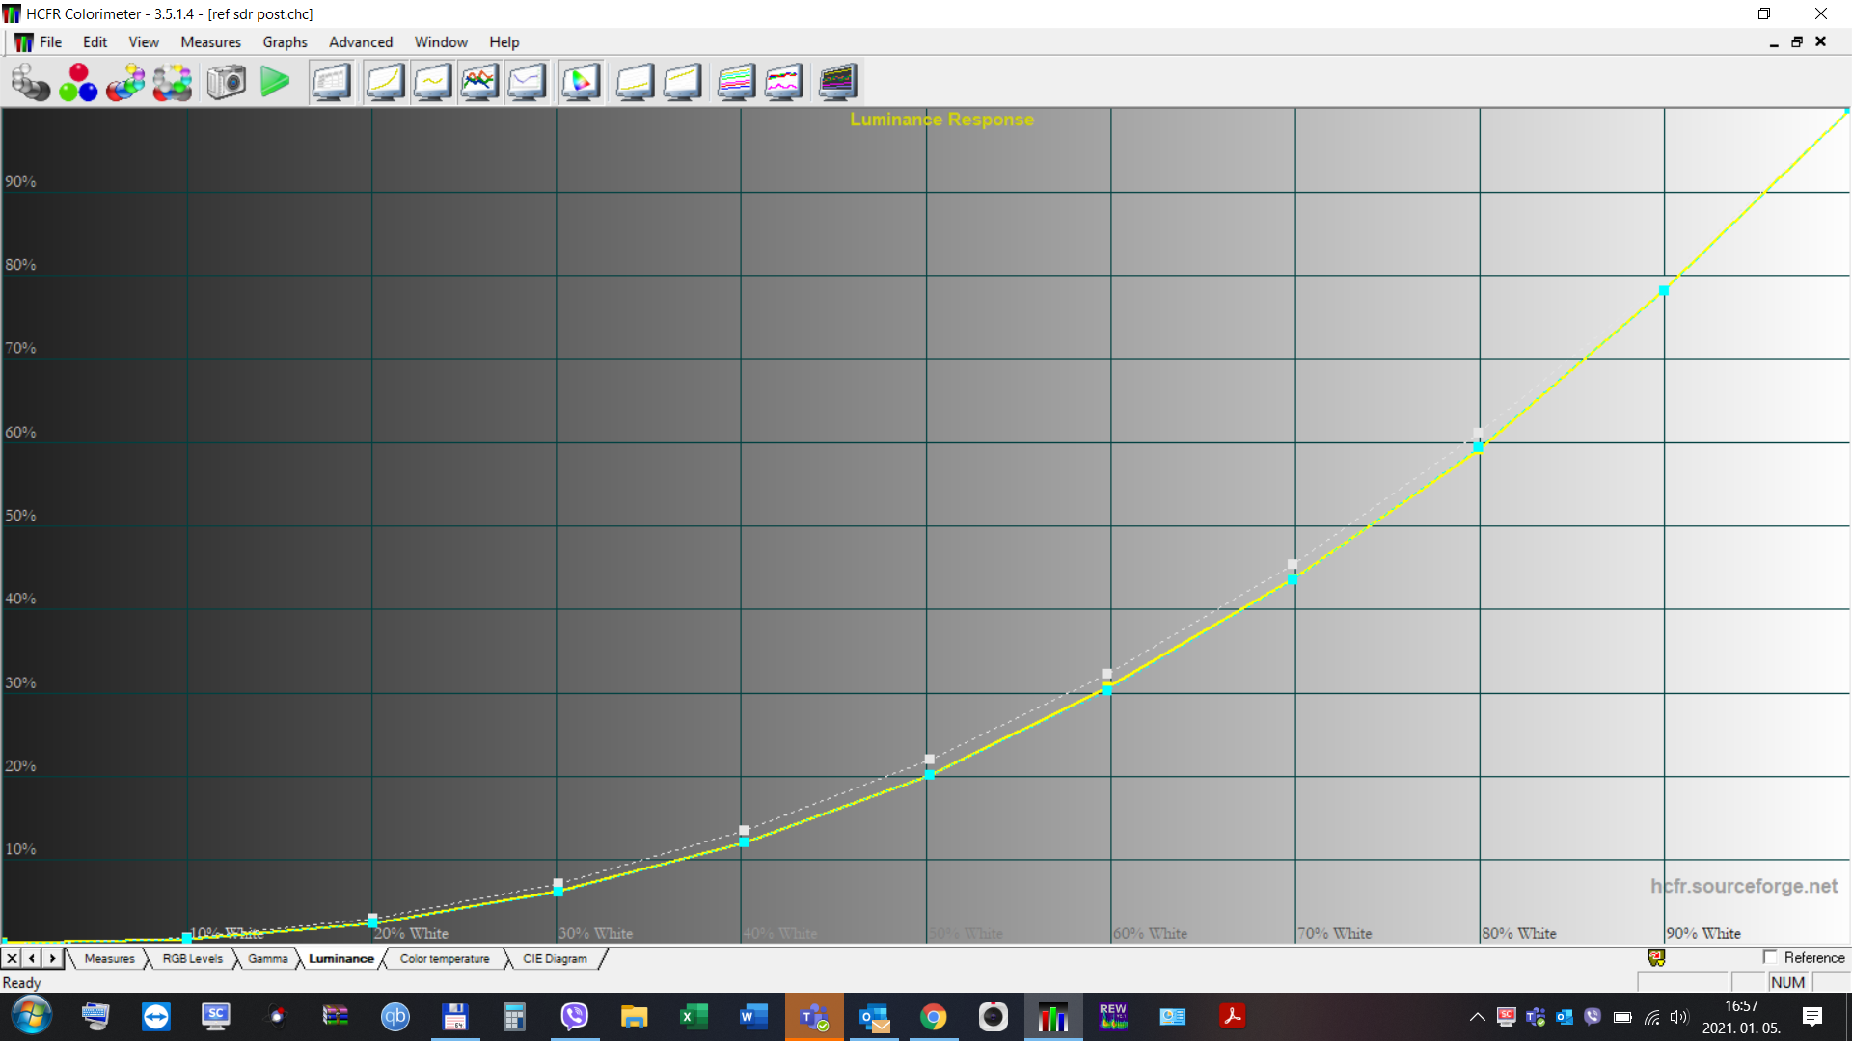Open REW from the taskbar

(1113, 1017)
